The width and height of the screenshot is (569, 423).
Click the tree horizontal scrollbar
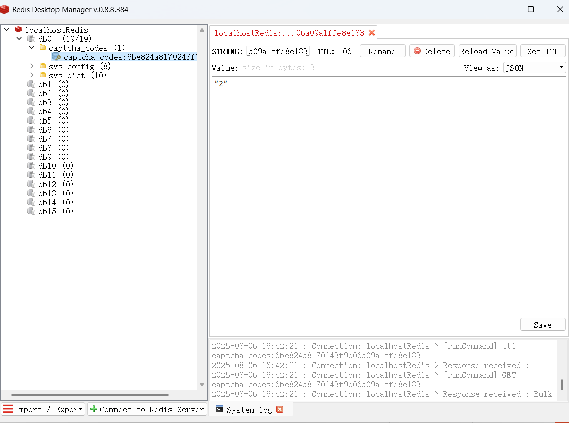[x=90, y=395]
